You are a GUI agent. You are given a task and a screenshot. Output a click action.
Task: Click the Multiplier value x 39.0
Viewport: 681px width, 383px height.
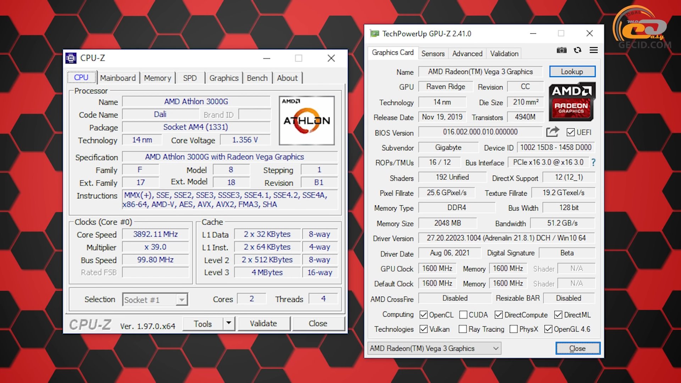[x=155, y=247]
